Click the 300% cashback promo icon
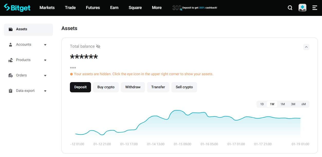This screenshot has height=157, width=322. coord(177,8)
